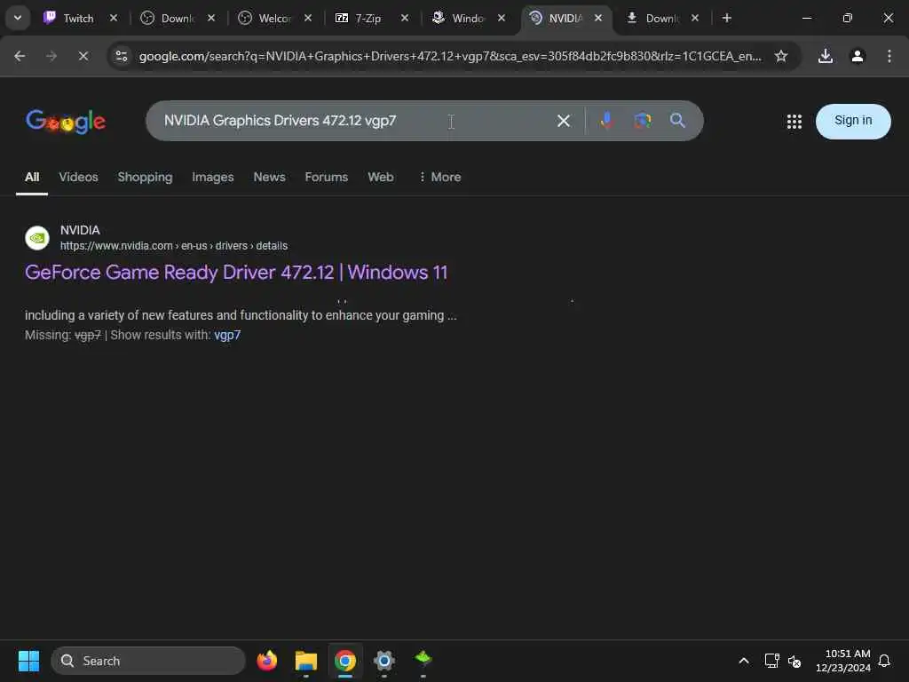
Task: Filter results by Images
Action: [x=213, y=177]
